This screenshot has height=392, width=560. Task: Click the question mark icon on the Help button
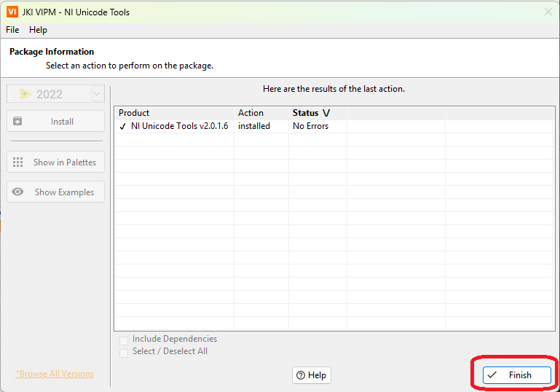point(301,375)
